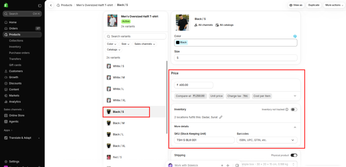Click the View as button
The image size is (346, 167).
296,5
